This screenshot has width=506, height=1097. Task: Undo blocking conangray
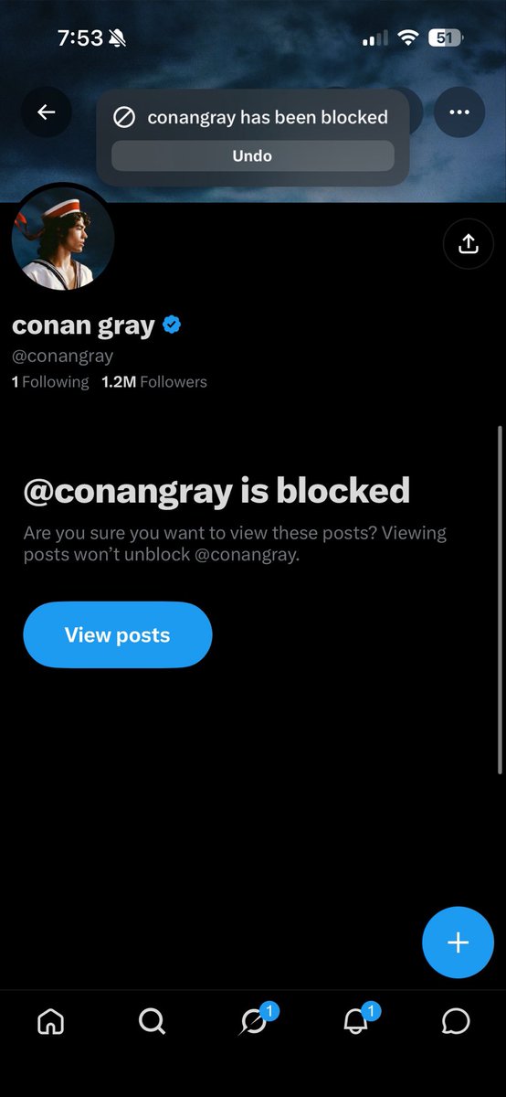[252, 155]
